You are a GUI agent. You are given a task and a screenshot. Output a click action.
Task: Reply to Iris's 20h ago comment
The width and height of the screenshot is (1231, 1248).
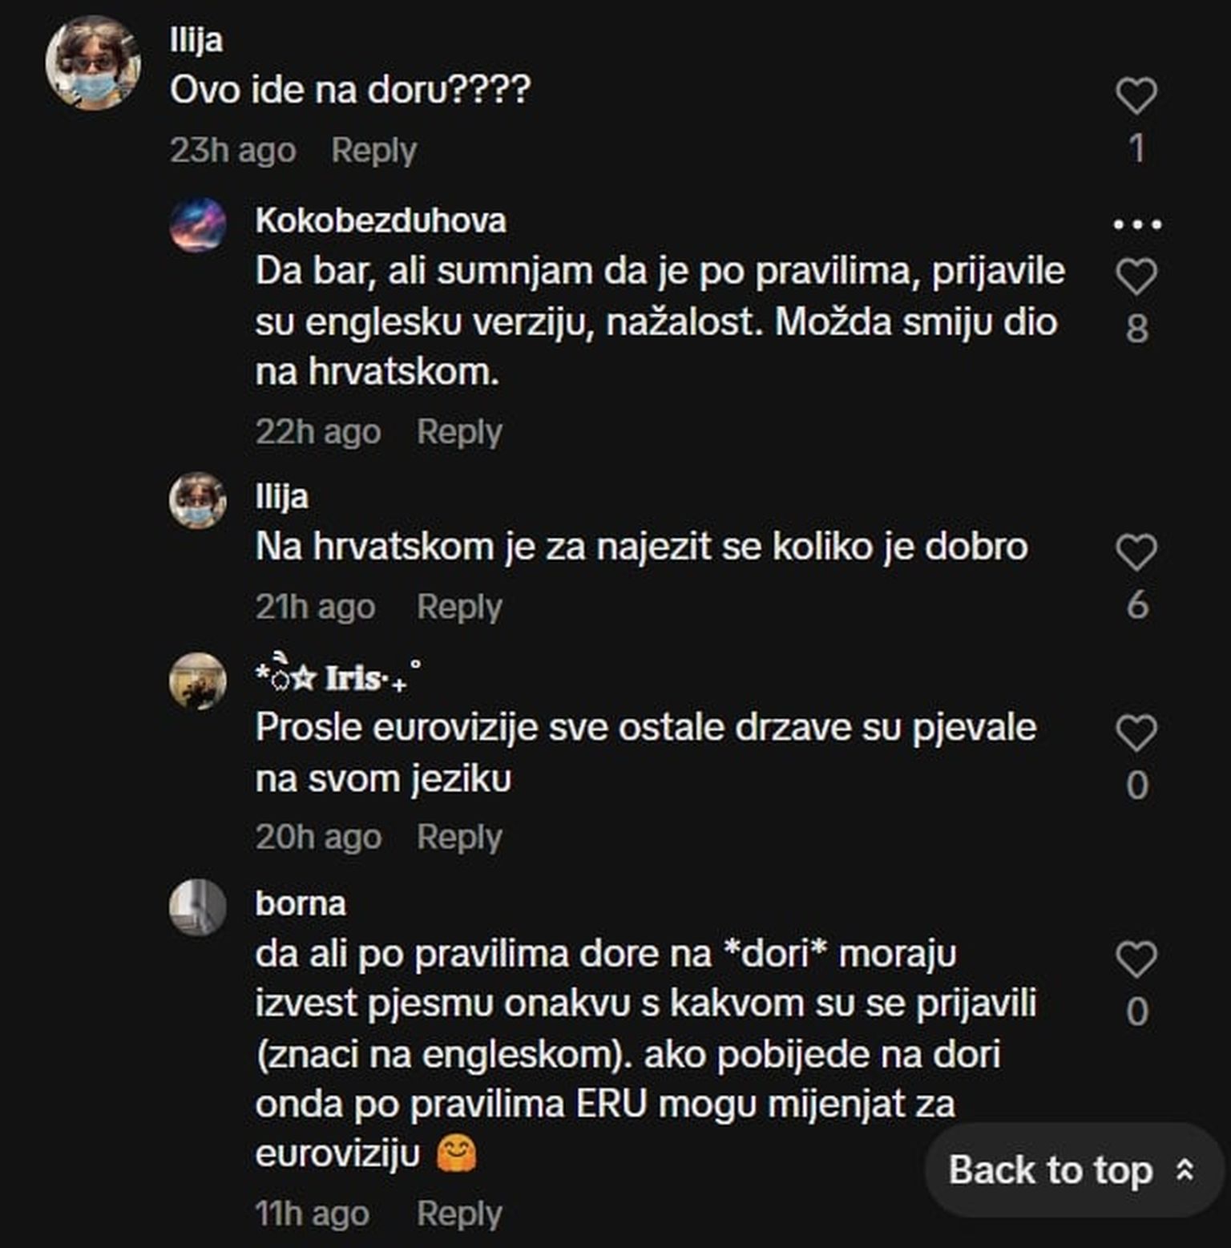(x=459, y=837)
